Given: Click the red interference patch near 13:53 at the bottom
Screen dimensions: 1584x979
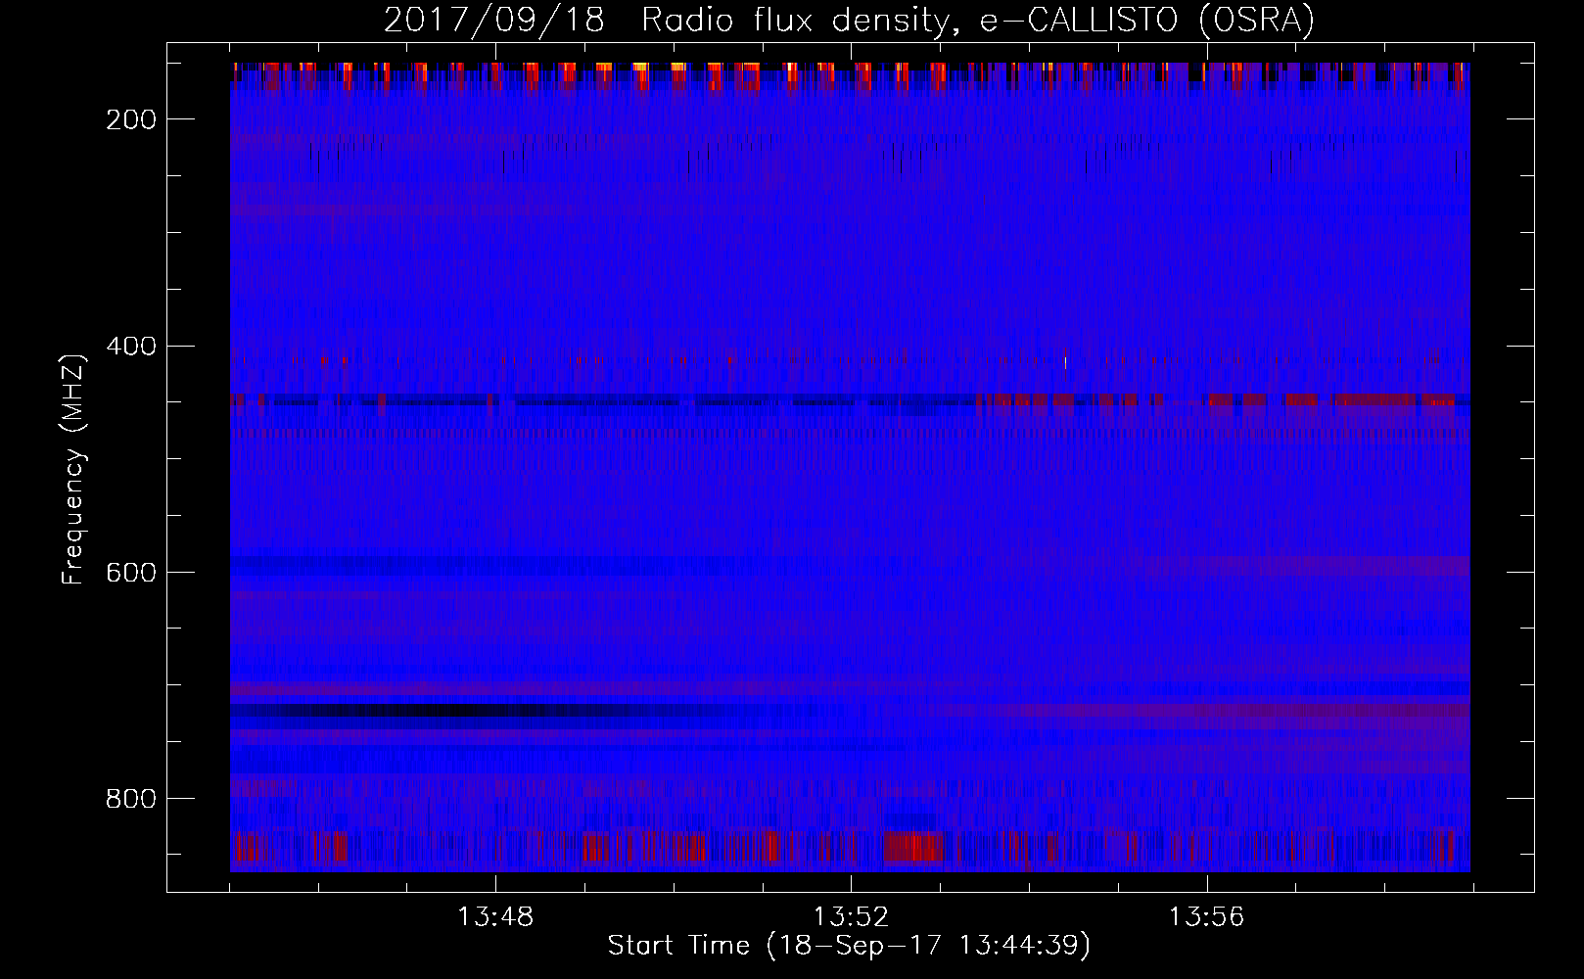Looking at the screenshot, I should [913, 847].
